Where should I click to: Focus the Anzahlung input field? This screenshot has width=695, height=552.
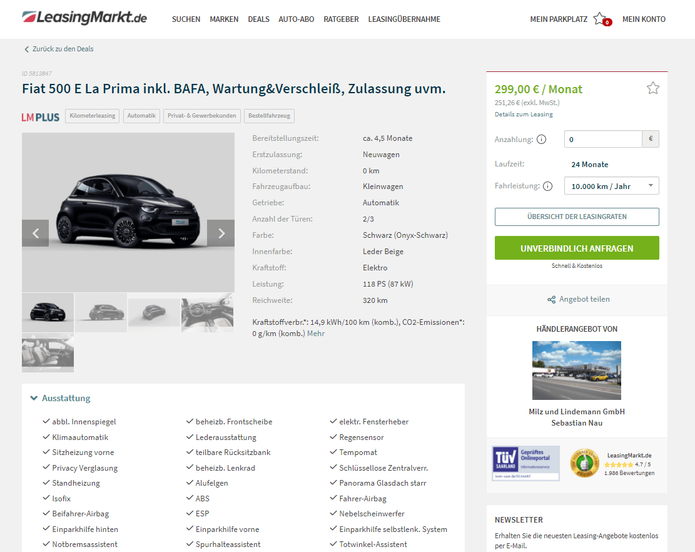[603, 139]
